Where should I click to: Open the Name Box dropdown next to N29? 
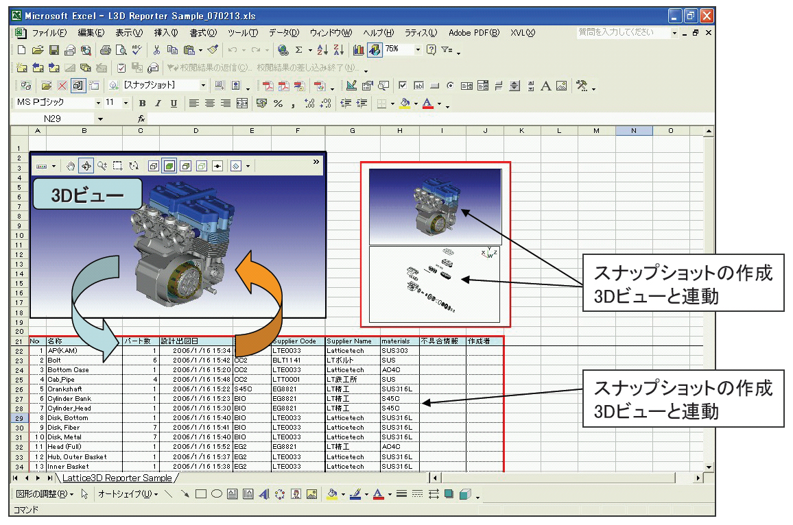100,119
